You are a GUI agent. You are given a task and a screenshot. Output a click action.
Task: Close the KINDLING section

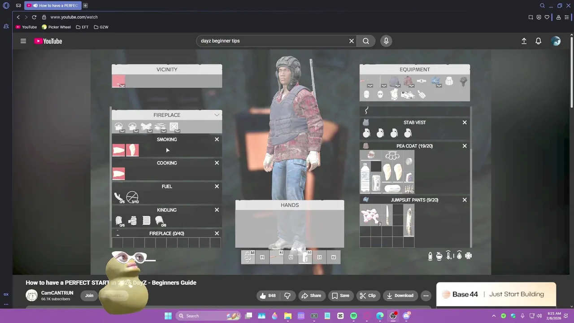point(217,210)
